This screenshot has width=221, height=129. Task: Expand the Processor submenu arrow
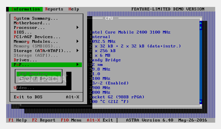pos(78,27)
